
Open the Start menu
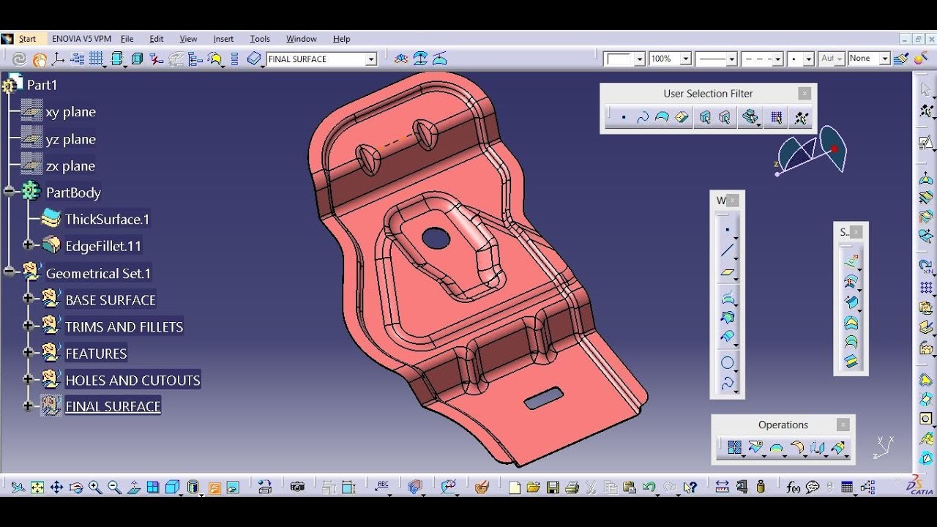click(x=27, y=39)
